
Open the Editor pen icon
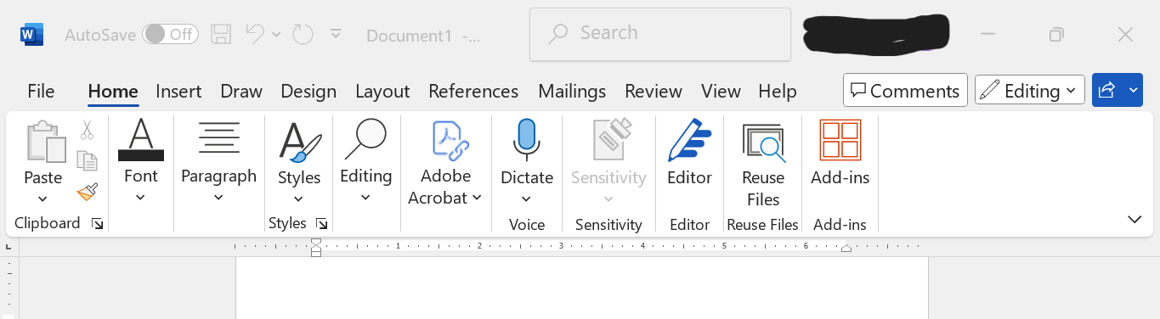tap(689, 140)
